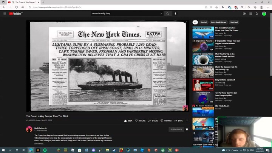Viewport: 272px width, 153px height.
Task: Open Steam from the taskbar
Action: click(114, 150)
